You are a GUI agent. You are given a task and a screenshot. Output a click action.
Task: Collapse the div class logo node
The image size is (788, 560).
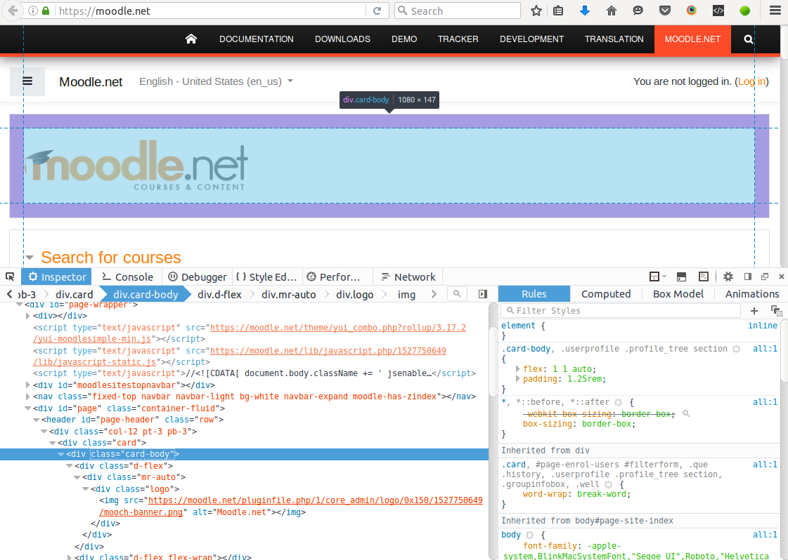pyautogui.click(x=86, y=488)
